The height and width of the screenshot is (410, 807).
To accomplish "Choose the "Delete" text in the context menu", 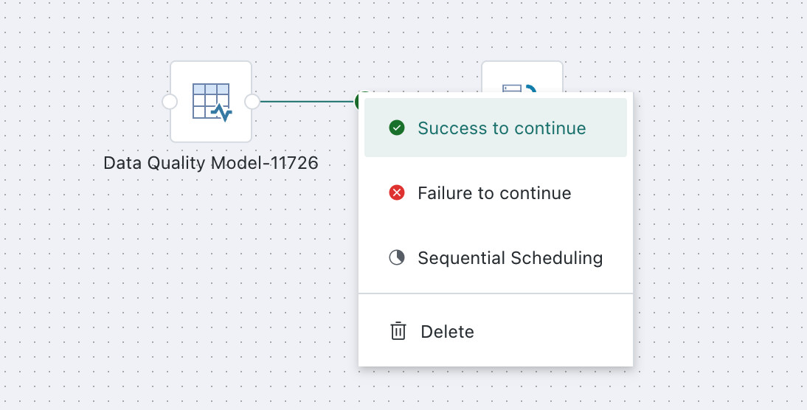I will click(x=447, y=331).
